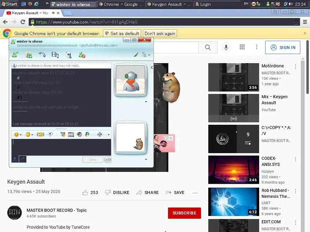Click Don't ask again button
Viewport: 310px width, 232px height.
tap(160, 33)
